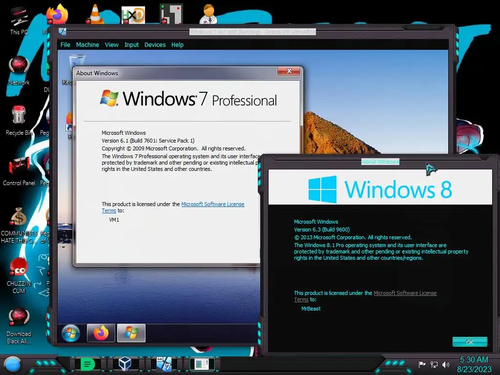This screenshot has width=500, height=375.
Task: Click the Windows 7 Start orb in the VM
Action: pos(71,333)
